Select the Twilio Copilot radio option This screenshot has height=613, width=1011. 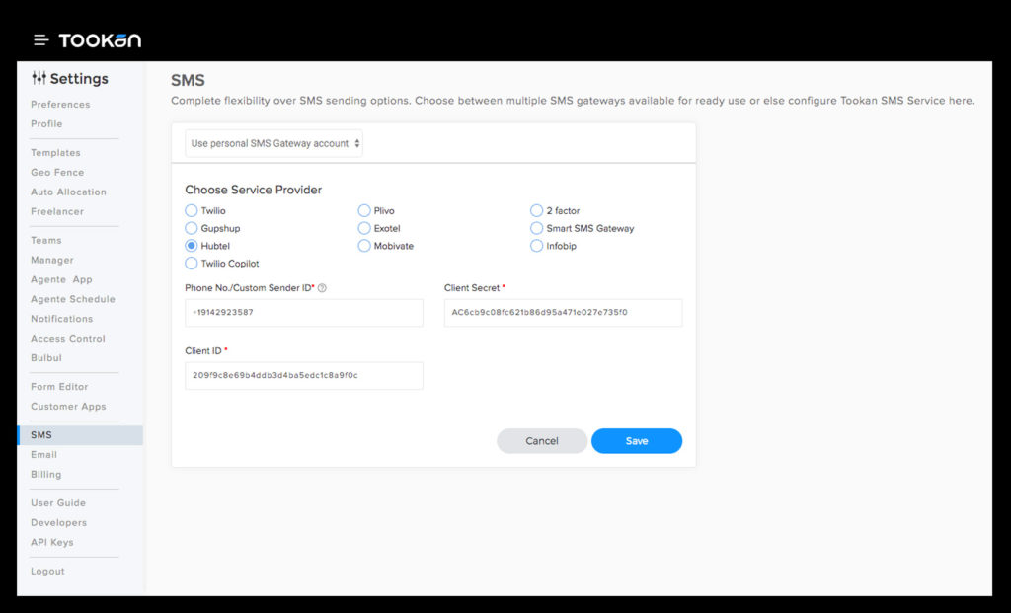pos(192,264)
